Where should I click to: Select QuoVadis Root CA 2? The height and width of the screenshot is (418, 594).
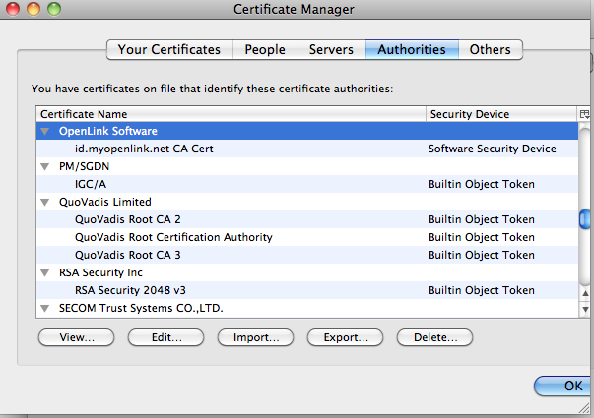tap(307, 219)
